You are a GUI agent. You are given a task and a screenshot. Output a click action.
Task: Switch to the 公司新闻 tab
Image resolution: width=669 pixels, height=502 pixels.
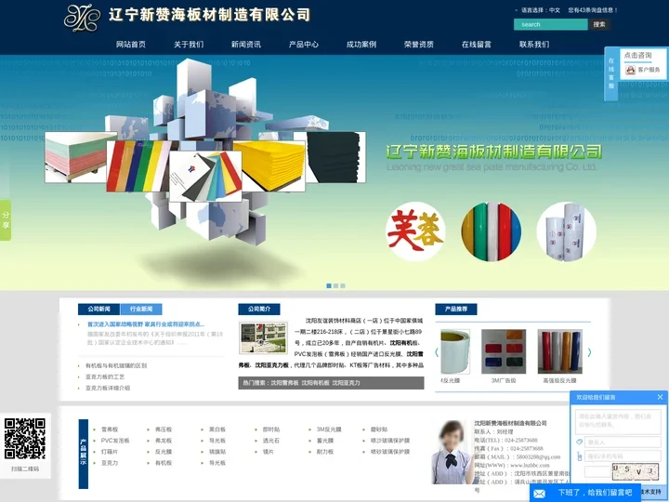99,309
